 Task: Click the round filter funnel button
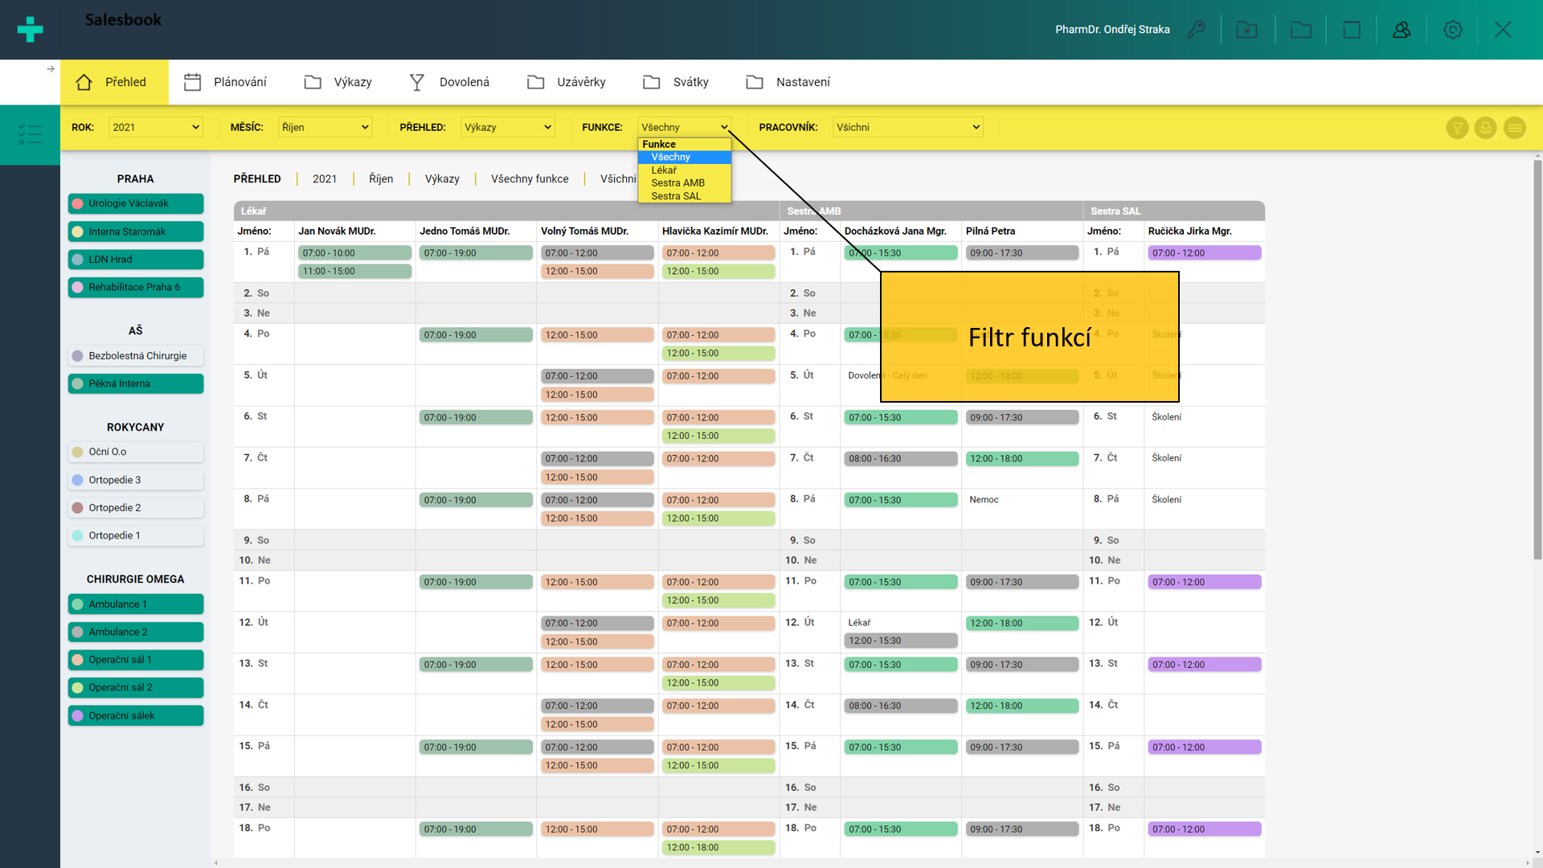pyautogui.click(x=1457, y=128)
